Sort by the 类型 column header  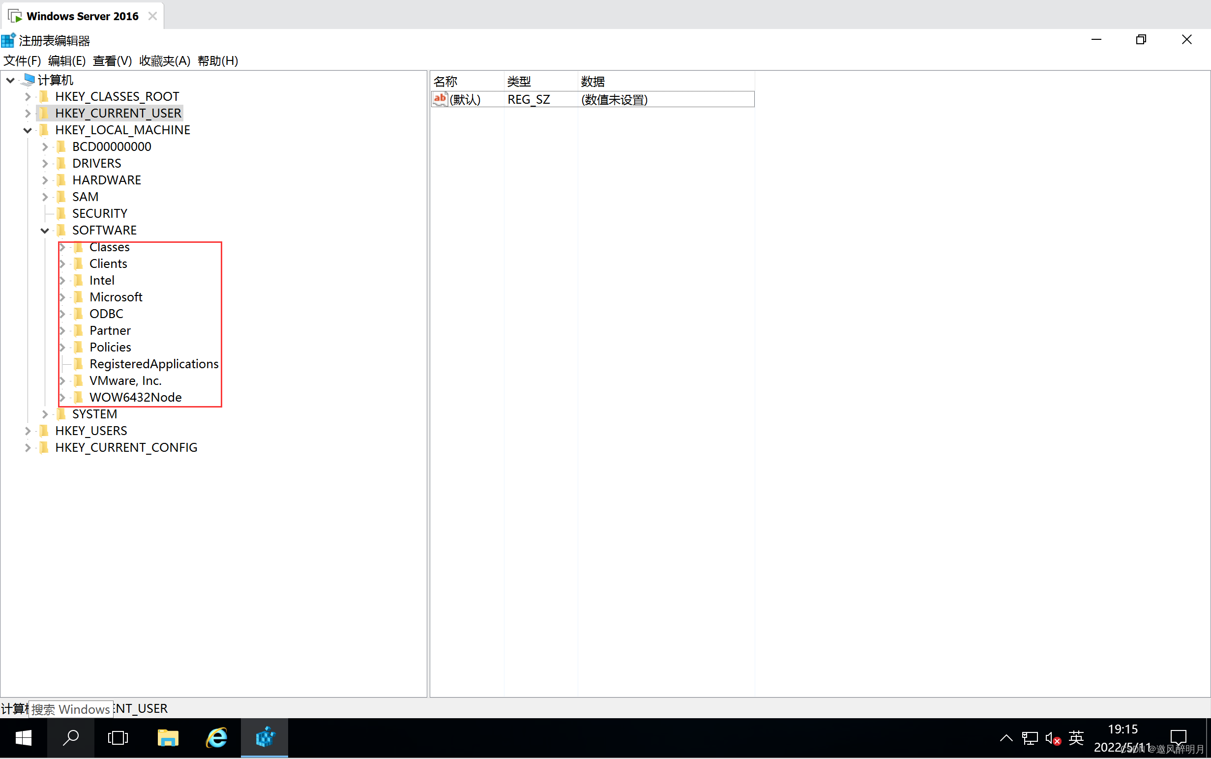(541, 81)
